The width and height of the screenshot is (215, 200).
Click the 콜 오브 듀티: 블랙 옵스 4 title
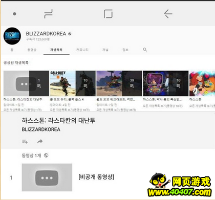point(67,99)
